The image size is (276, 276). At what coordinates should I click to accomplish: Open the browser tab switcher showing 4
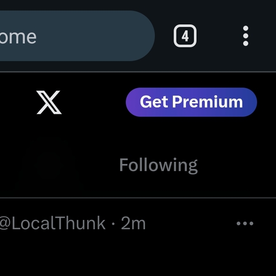click(x=185, y=36)
